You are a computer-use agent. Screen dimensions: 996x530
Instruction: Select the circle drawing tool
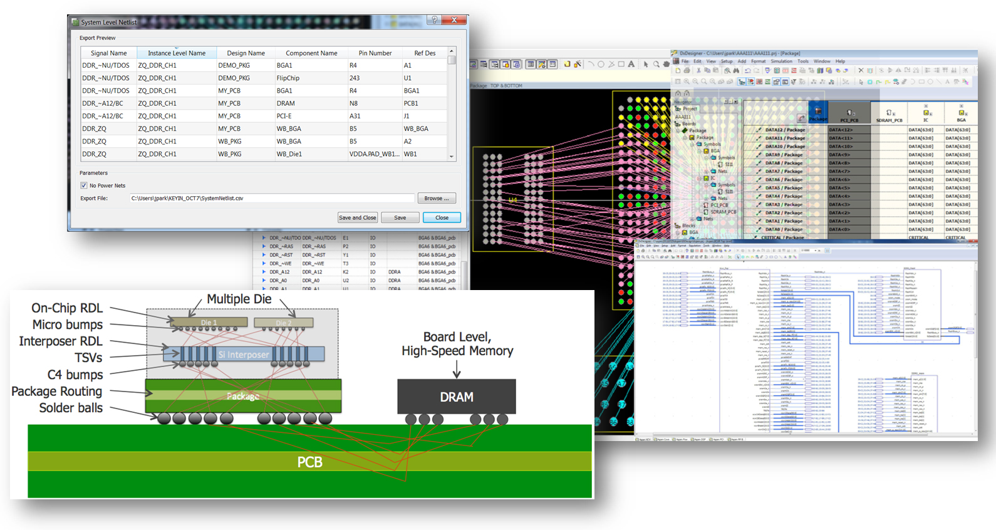(x=601, y=65)
